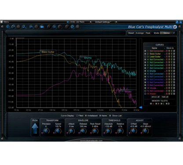
Task: Store Drums curve to slot B
Action: (169, 71)
